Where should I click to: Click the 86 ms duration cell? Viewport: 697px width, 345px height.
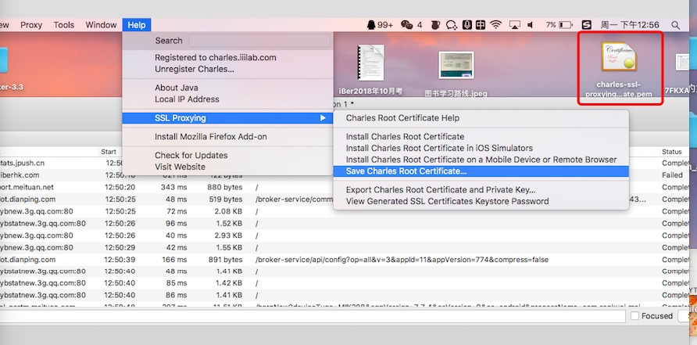176,295
